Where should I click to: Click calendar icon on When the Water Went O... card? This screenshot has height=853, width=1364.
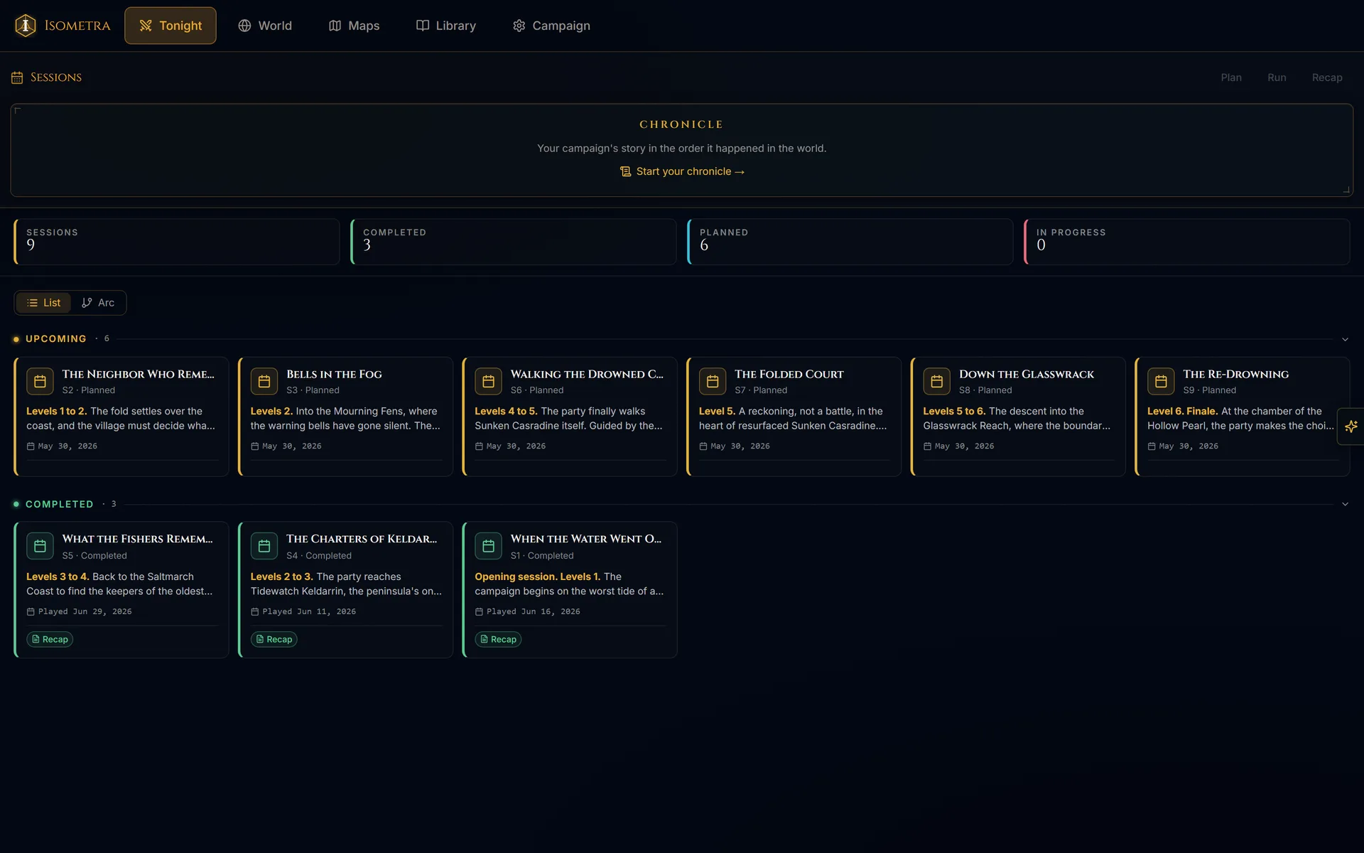point(488,546)
